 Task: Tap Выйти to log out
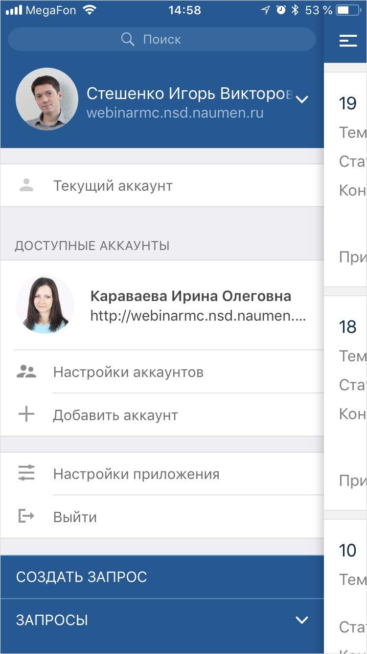[x=75, y=517]
